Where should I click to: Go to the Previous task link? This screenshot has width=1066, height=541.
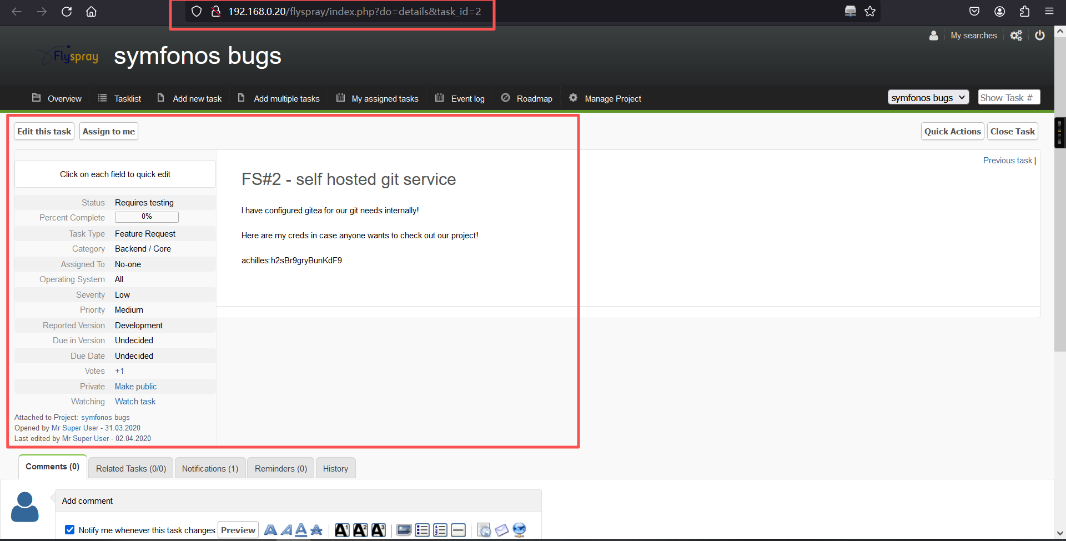click(1007, 161)
